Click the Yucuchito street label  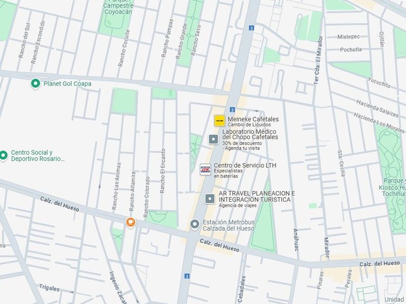tap(379, 83)
